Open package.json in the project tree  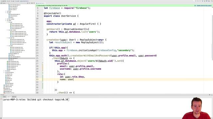point(8,91)
